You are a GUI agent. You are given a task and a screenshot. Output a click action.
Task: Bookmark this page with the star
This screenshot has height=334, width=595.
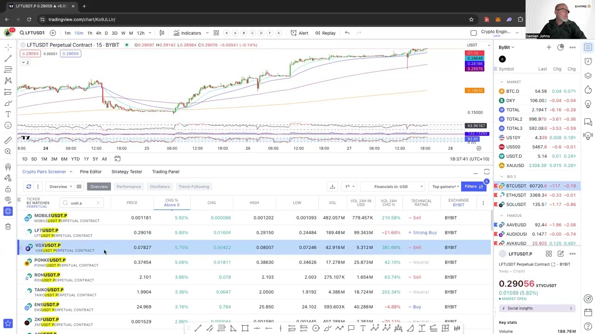click(471, 19)
